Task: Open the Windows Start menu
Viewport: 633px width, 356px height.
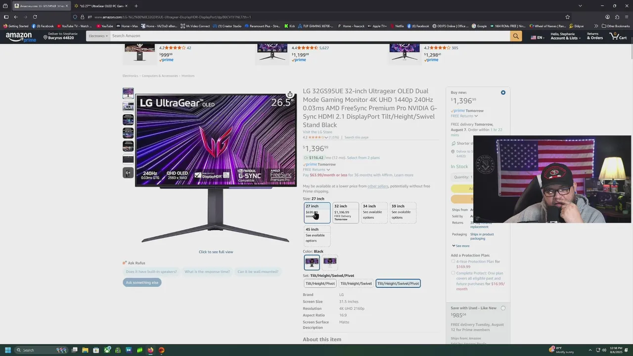Action: click(7, 350)
